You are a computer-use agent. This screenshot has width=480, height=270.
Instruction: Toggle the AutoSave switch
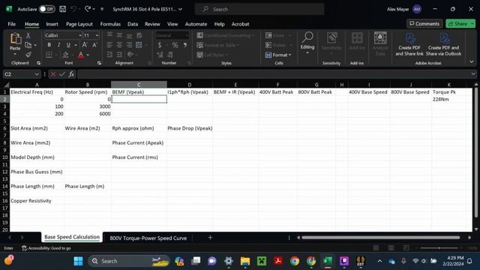pos(46,9)
